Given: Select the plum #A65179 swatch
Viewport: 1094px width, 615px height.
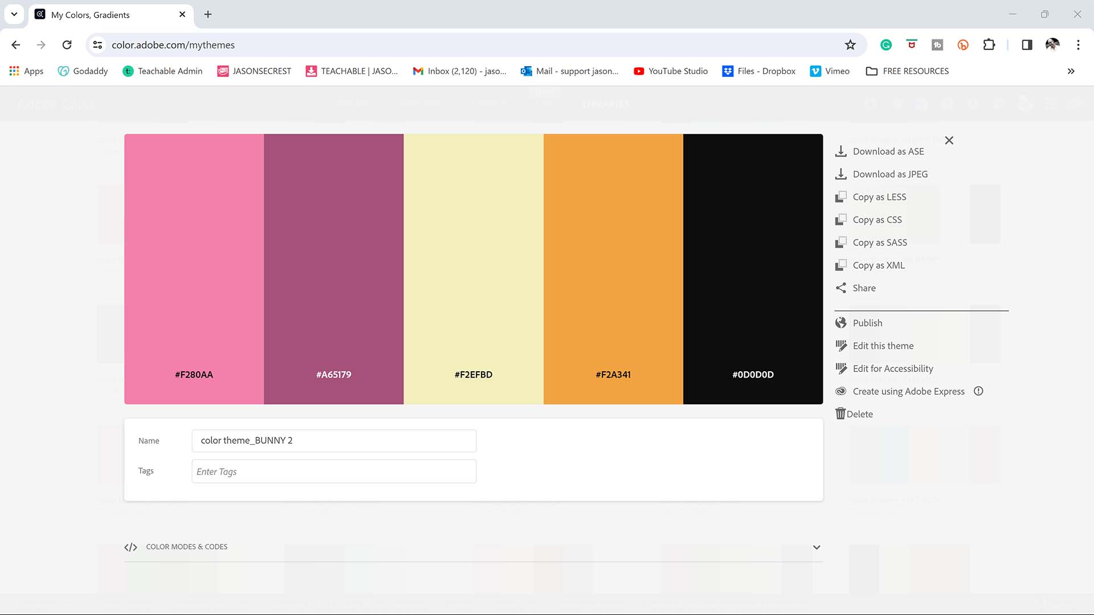Looking at the screenshot, I should (334, 269).
